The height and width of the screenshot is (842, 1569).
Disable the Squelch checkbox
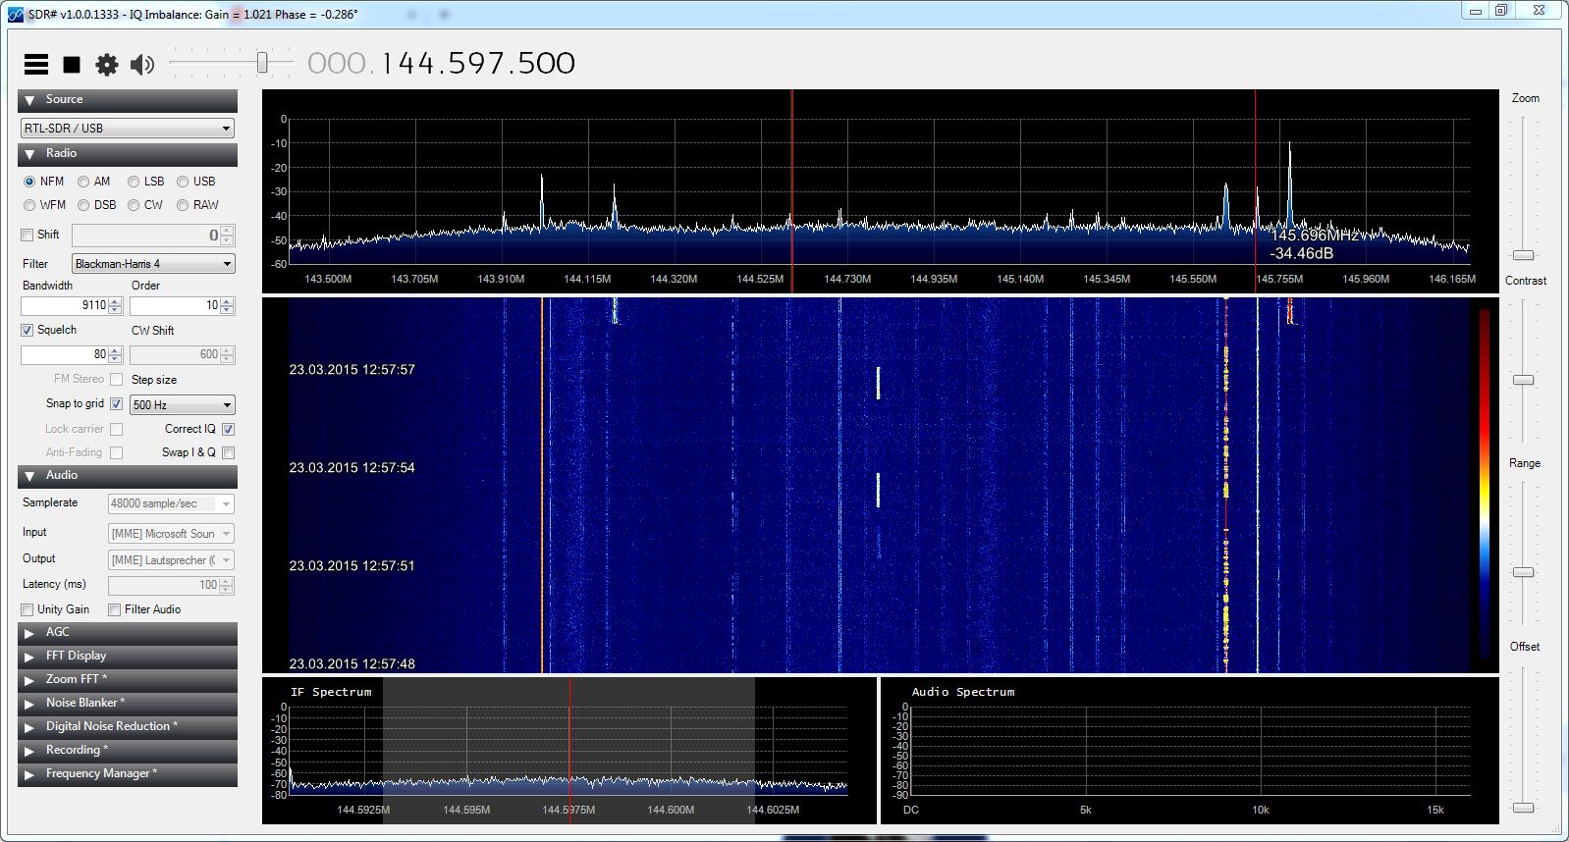pos(27,331)
